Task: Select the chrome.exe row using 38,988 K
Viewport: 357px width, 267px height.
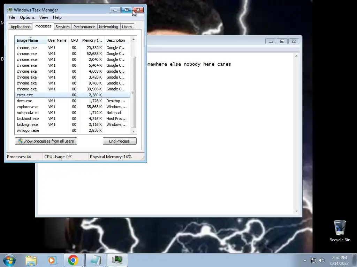Action: [x=73, y=89]
